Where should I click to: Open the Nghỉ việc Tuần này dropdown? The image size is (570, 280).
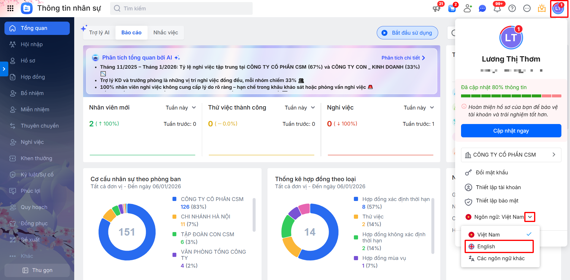coord(419,108)
